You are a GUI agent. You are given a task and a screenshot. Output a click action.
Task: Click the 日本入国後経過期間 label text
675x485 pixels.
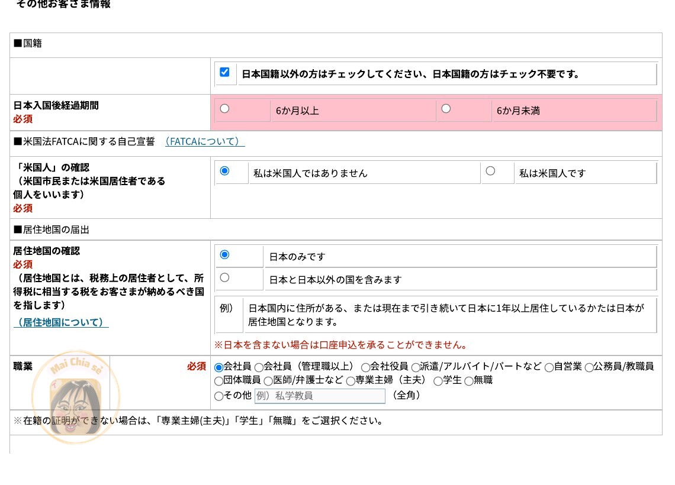[x=56, y=105]
